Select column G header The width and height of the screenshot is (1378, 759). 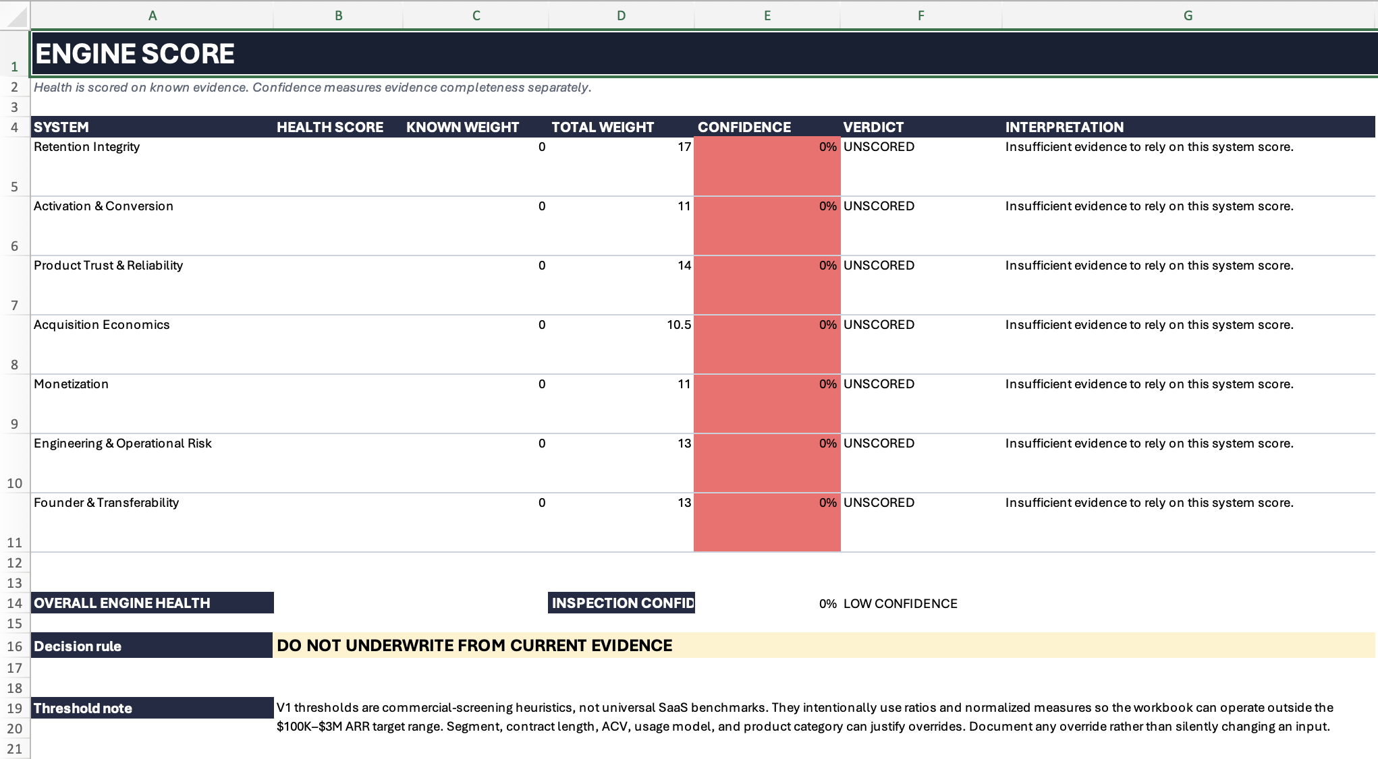click(1188, 16)
